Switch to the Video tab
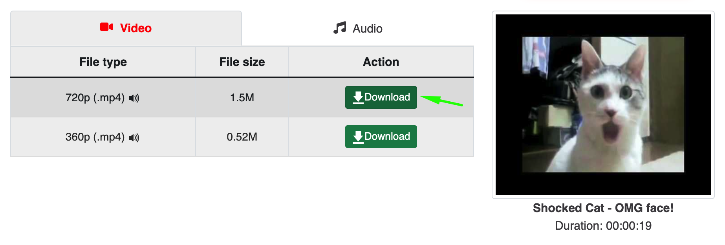725x245 pixels. (126, 28)
